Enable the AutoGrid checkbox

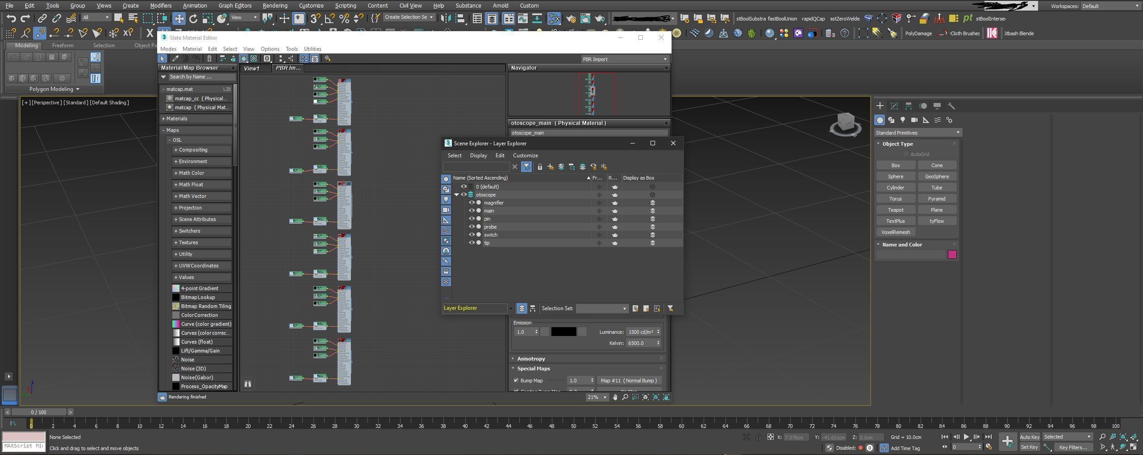point(906,154)
